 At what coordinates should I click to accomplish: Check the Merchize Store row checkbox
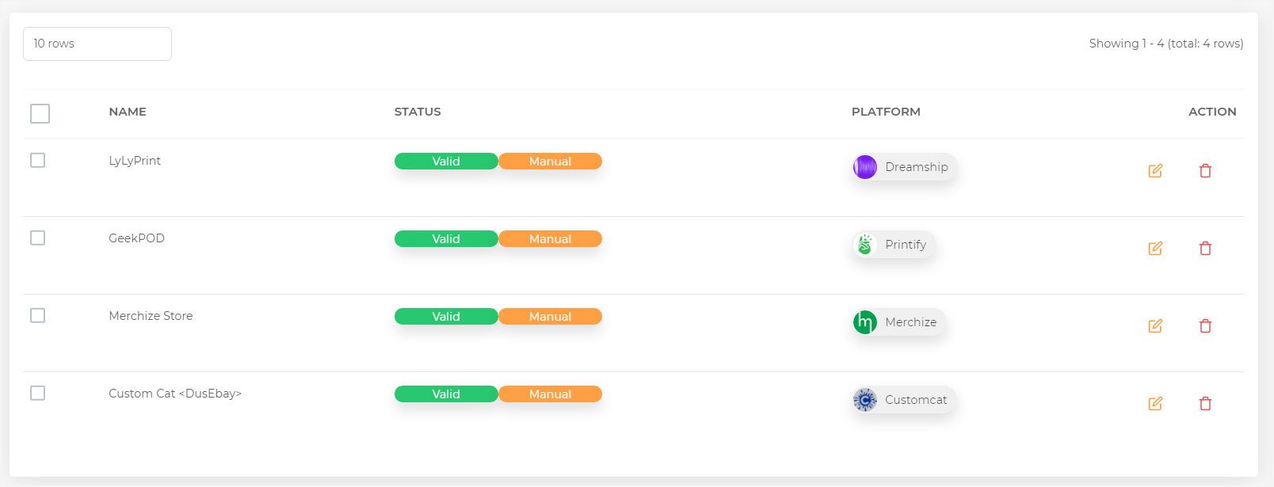point(37,315)
